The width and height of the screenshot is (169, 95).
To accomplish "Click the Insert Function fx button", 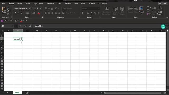I will tap(30, 26).
